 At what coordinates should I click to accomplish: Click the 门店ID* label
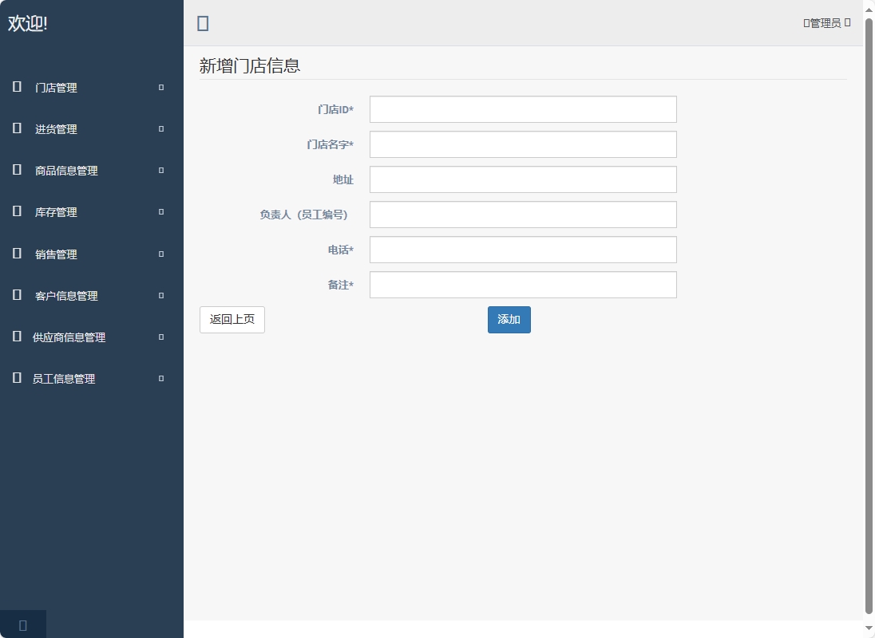pos(335,109)
